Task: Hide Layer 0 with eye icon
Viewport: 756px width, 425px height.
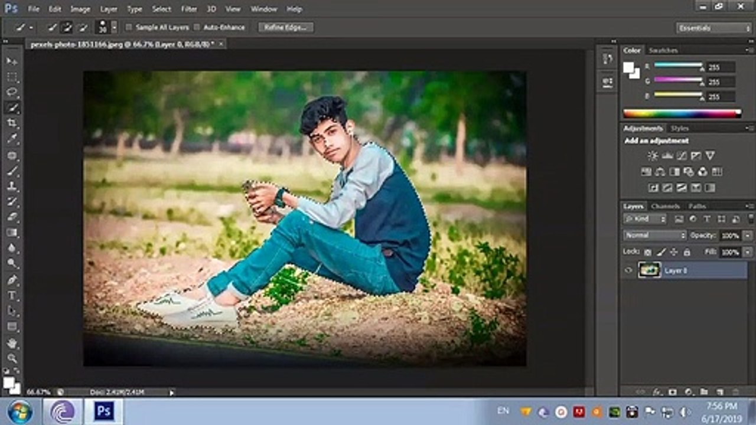Action: point(628,270)
